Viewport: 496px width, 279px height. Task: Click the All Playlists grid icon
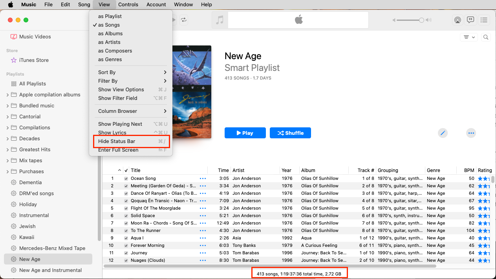pyautogui.click(x=14, y=83)
